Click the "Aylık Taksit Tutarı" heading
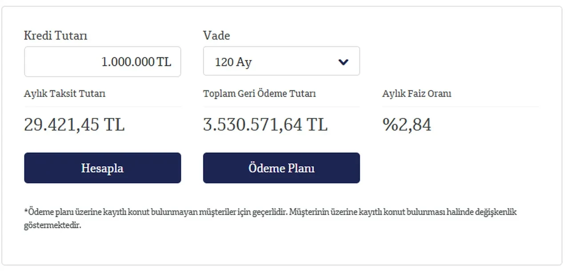Viewport: 569px width, 275px height. point(65,93)
